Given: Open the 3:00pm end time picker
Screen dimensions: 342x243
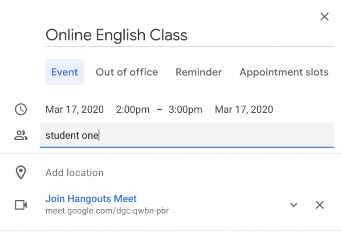Looking at the screenshot, I should pyautogui.click(x=185, y=109).
